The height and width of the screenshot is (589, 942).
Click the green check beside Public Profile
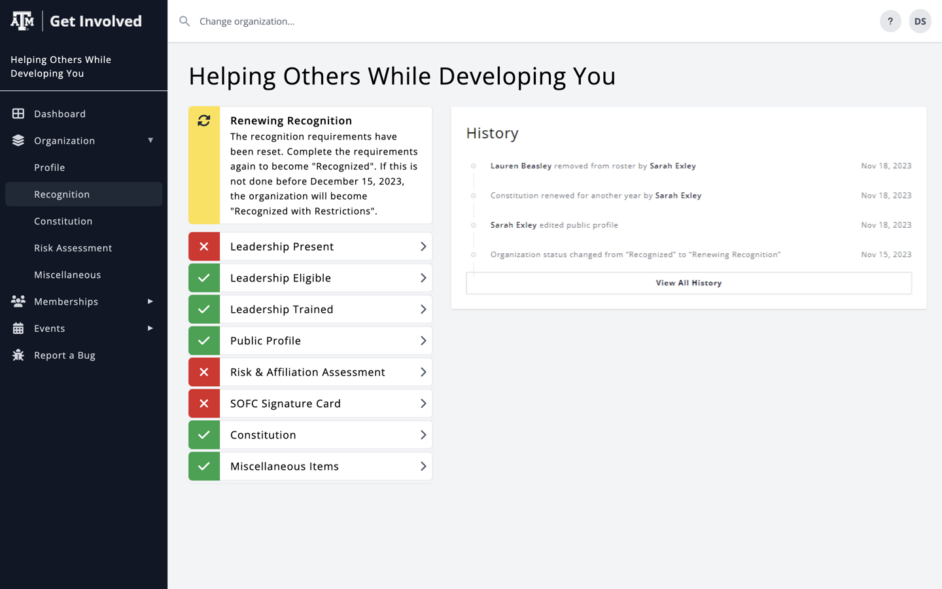tap(204, 341)
